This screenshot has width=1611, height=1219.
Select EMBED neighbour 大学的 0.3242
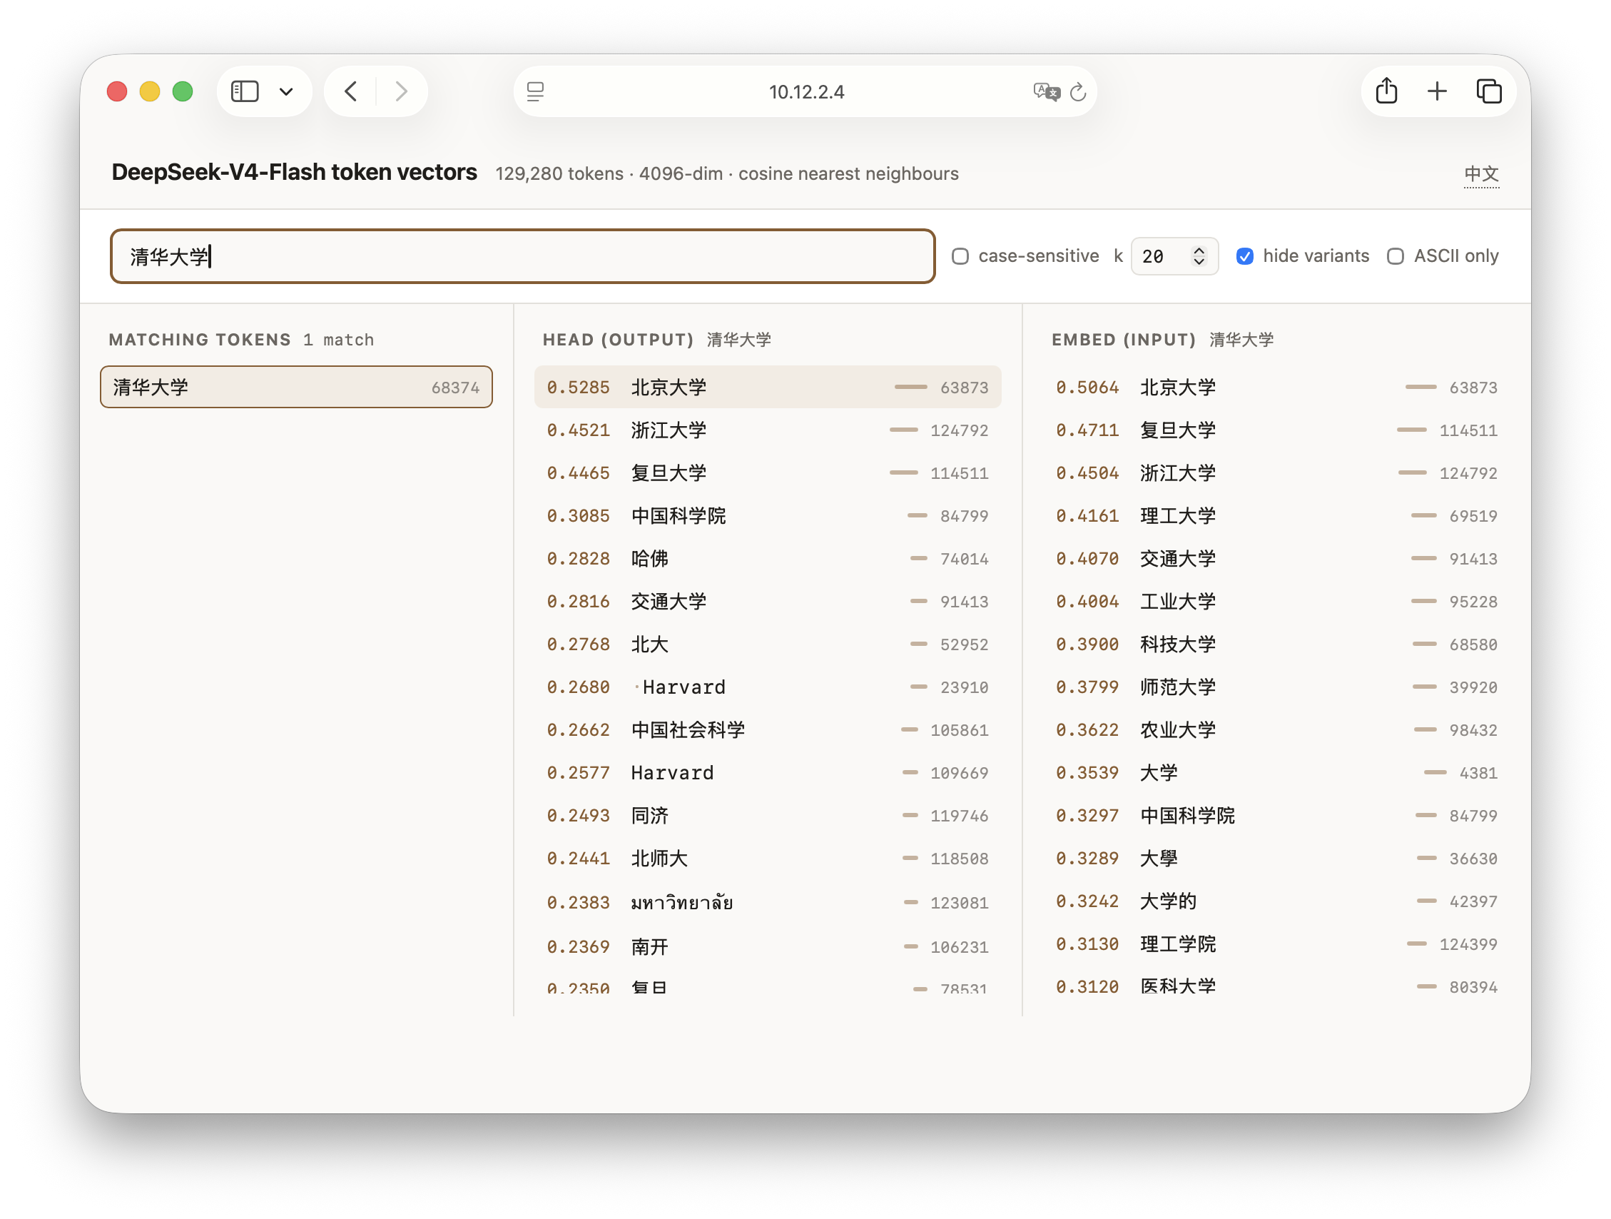[1276, 902]
